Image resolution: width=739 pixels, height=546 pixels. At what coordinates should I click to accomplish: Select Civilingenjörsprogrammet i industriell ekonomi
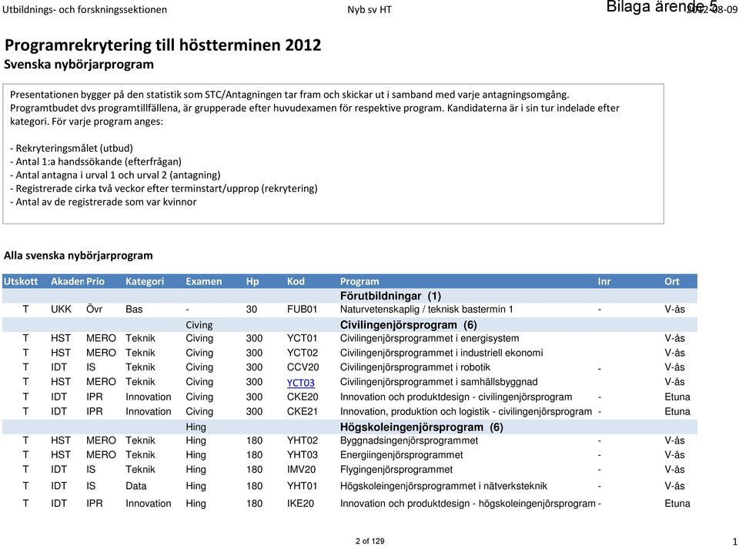point(441,353)
